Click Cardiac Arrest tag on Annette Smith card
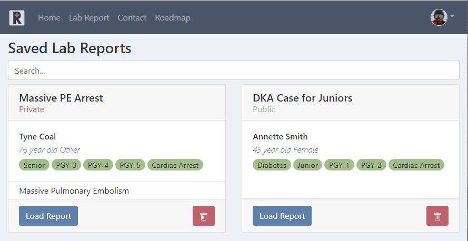468x241 pixels. (416, 165)
